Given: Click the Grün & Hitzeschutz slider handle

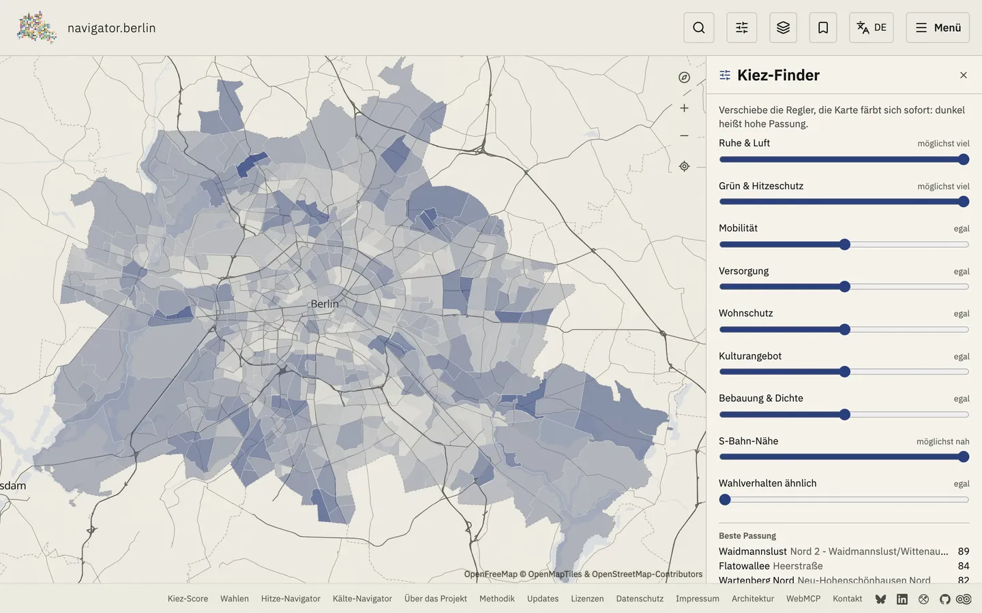Looking at the screenshot, I should (964, 202).
